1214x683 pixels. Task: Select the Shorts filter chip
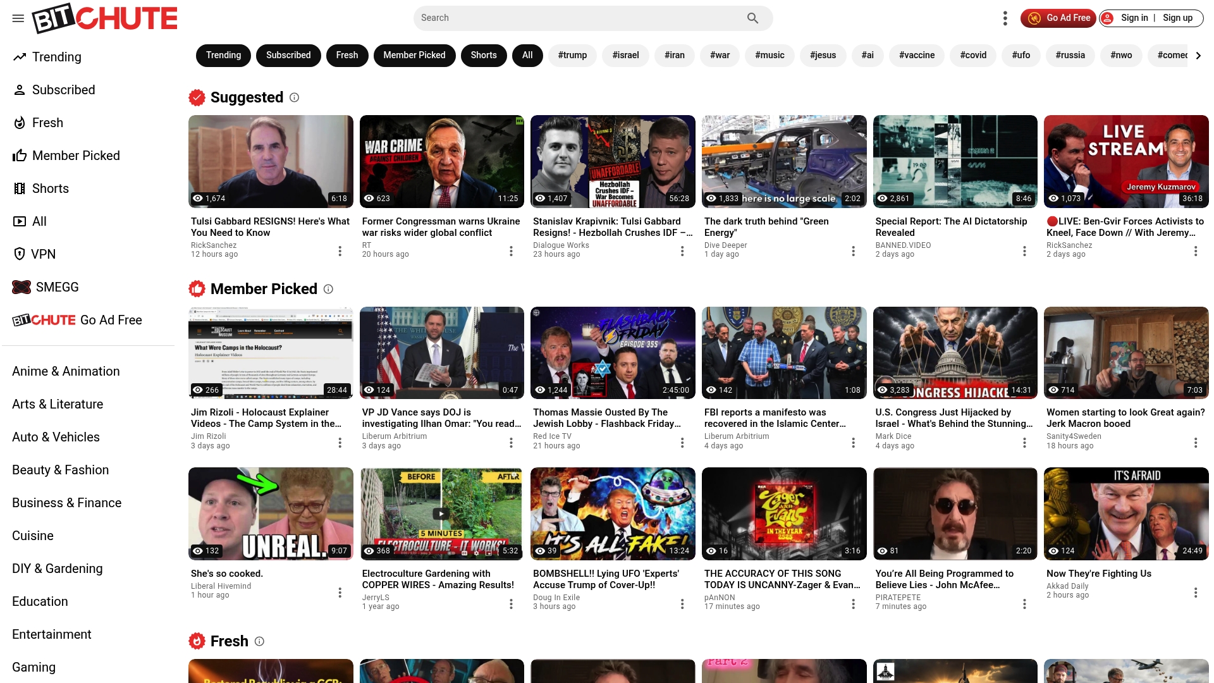(x=484, y=56)
